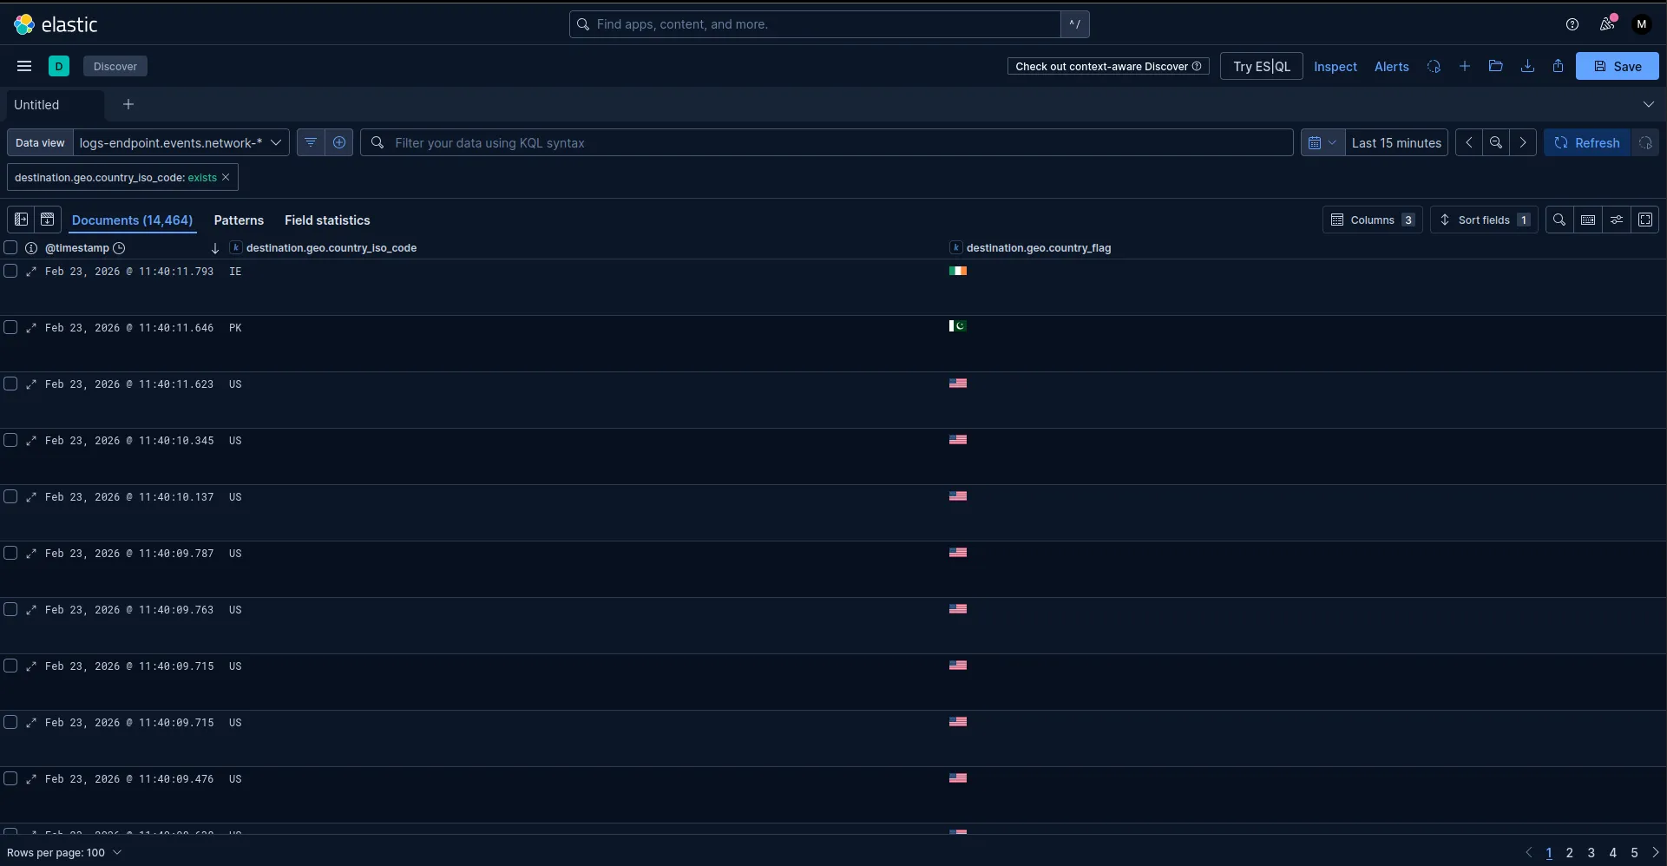
Task: Add a new Discover tab
Action: (x=128, y=104)
